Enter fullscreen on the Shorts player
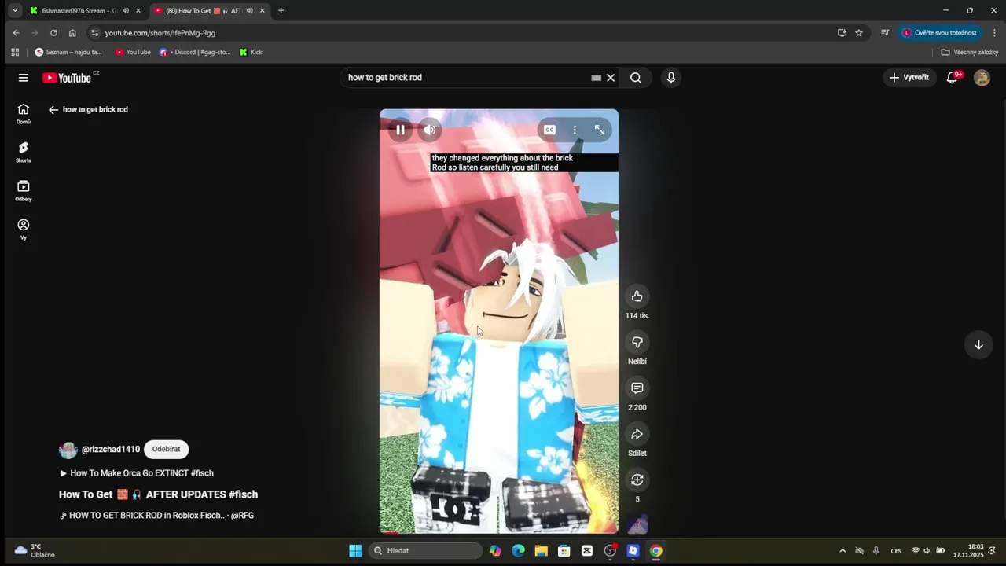The width and height of the screenshot is (1006, 566). coord(600,130)
